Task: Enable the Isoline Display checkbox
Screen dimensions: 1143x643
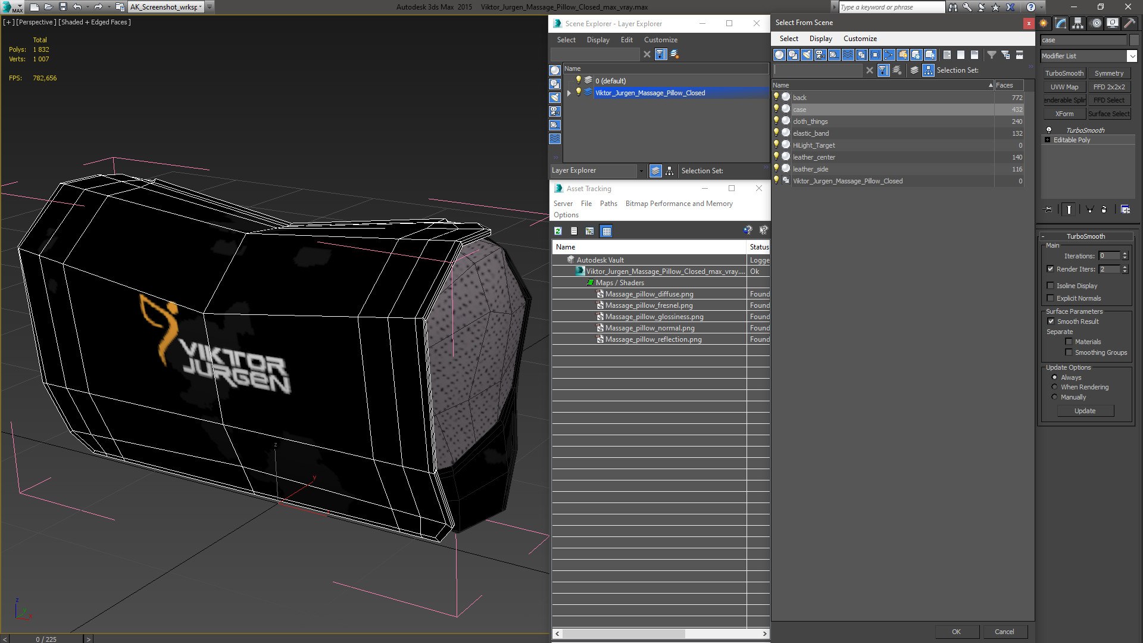Action: [x=1051, y=286]
